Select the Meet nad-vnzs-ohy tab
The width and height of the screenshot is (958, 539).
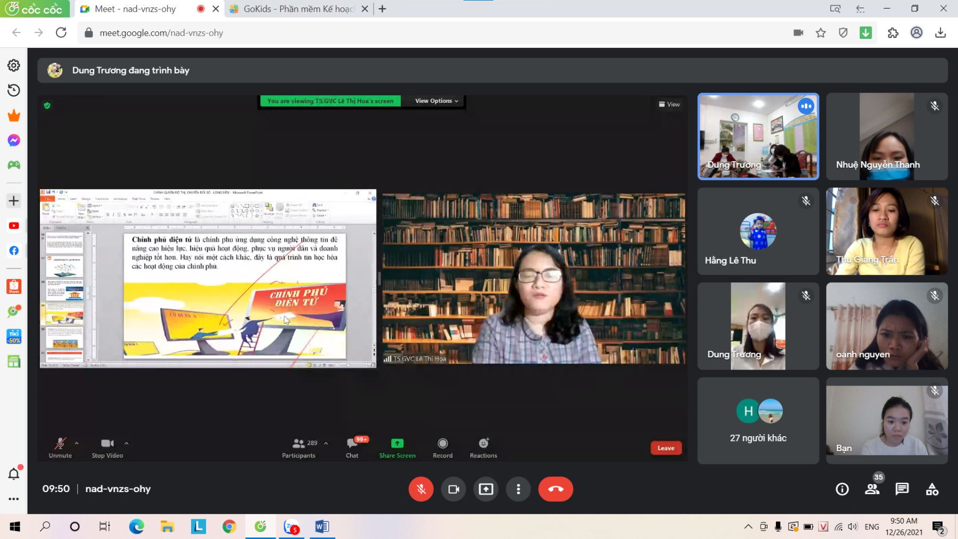coord(136,9)
